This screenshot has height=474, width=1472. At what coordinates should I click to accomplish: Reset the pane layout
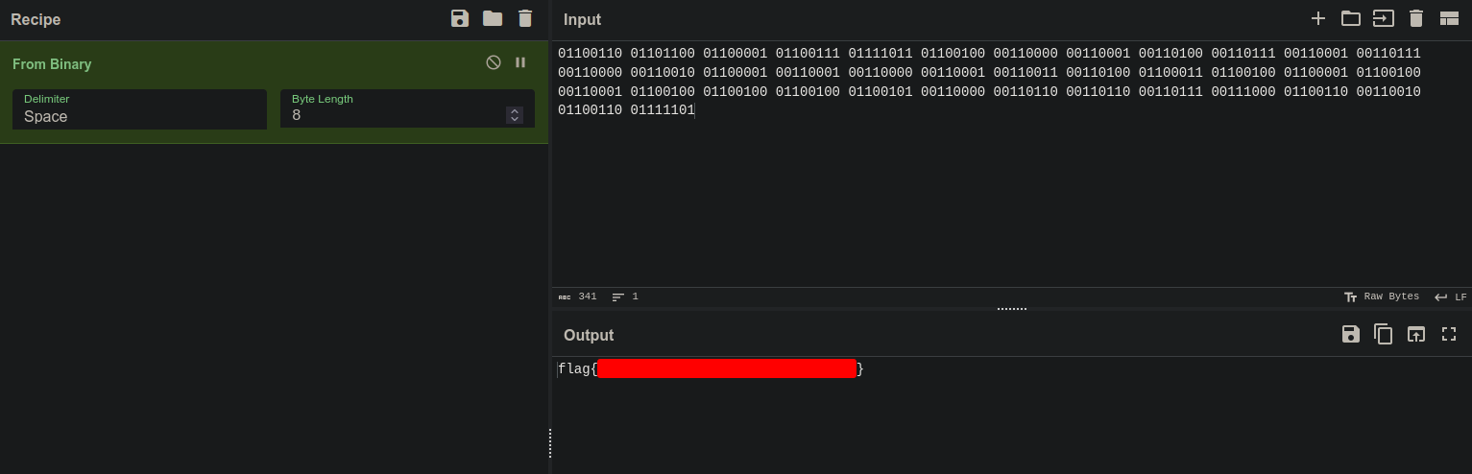tap(1449, 18)
